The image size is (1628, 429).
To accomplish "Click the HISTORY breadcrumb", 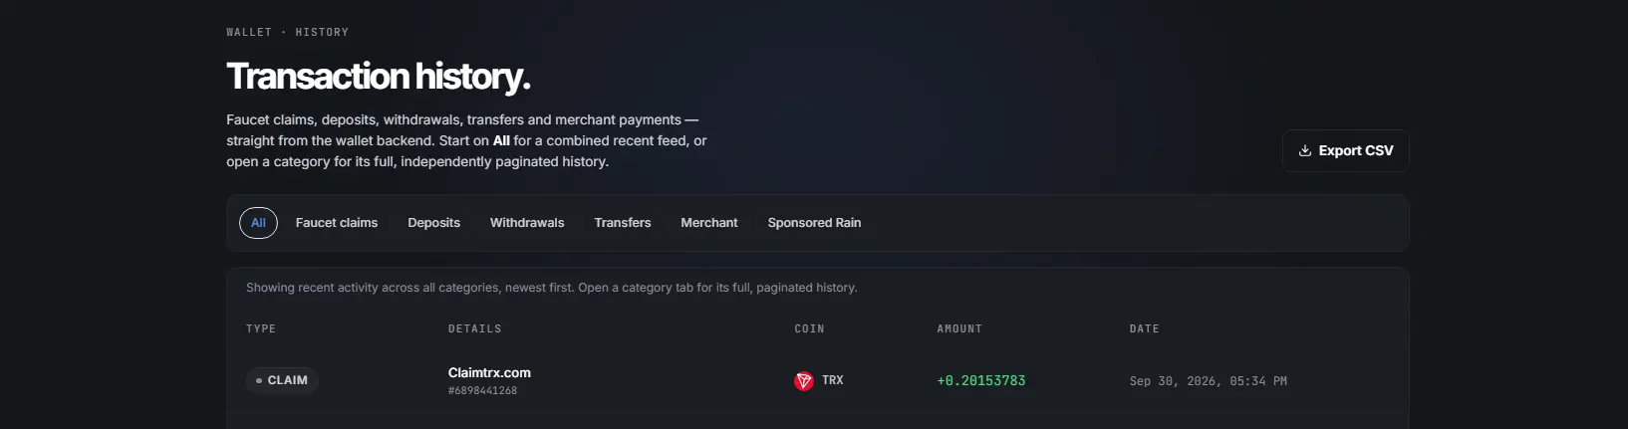I will tap(322, 33).
